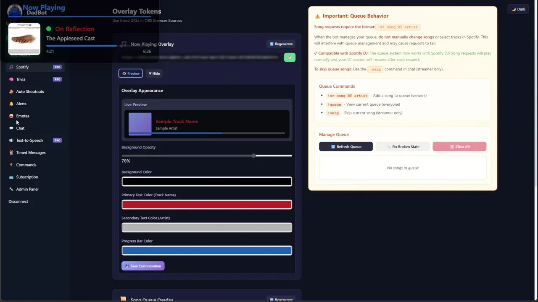538x302 pixels.
Task: Click the 'Sample Track Name' preview text
Action: (177, 121)
